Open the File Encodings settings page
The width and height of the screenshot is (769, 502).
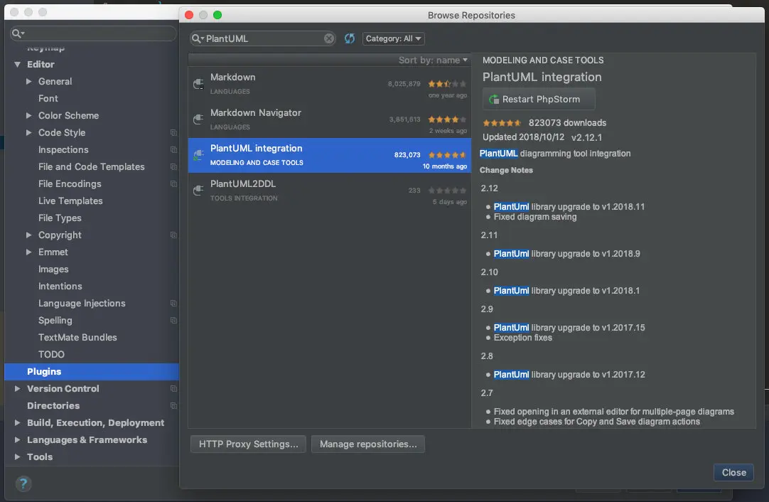coord(70,183)
